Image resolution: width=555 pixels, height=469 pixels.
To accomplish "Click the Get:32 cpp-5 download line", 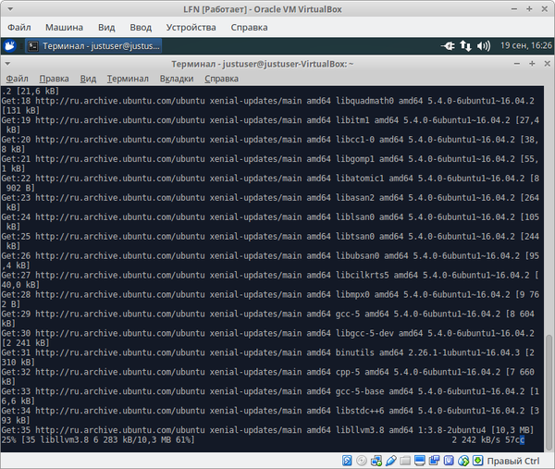I will tap(268, 376).
